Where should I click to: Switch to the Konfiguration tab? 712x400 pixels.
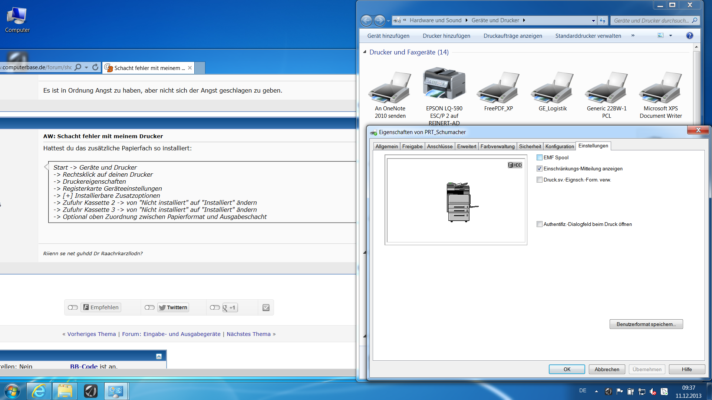click(x=559, y=147)
